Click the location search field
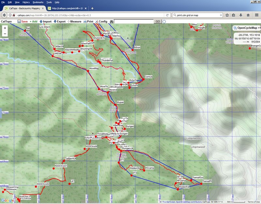The image size is (261, 204). 134,22
